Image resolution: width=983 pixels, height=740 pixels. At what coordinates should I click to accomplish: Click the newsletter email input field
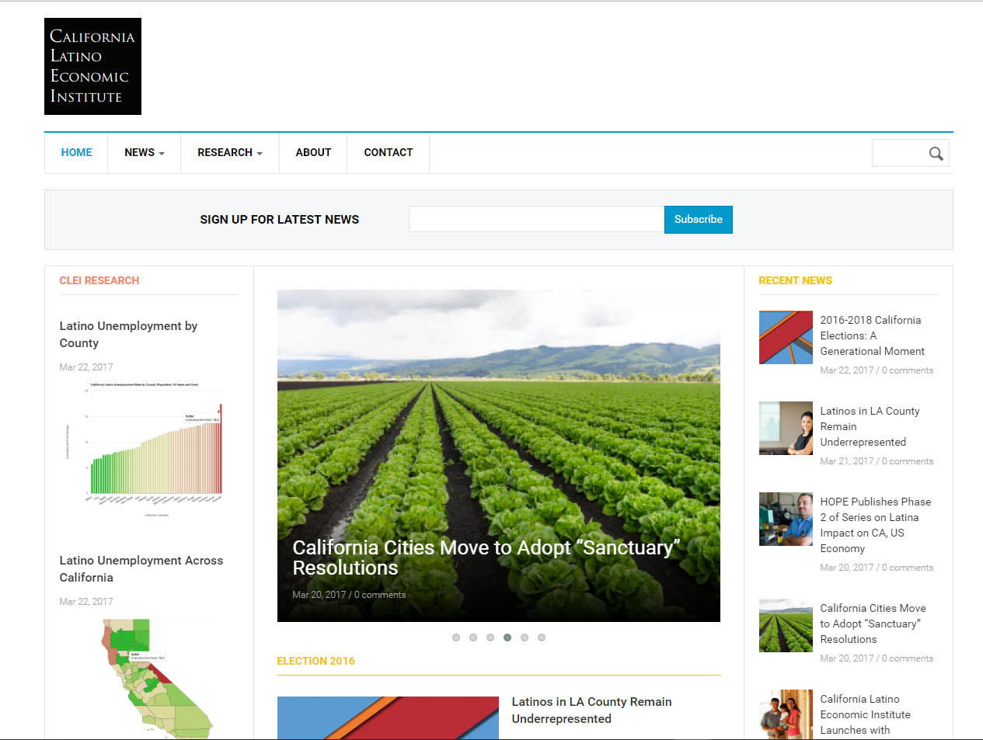(536, 220)
